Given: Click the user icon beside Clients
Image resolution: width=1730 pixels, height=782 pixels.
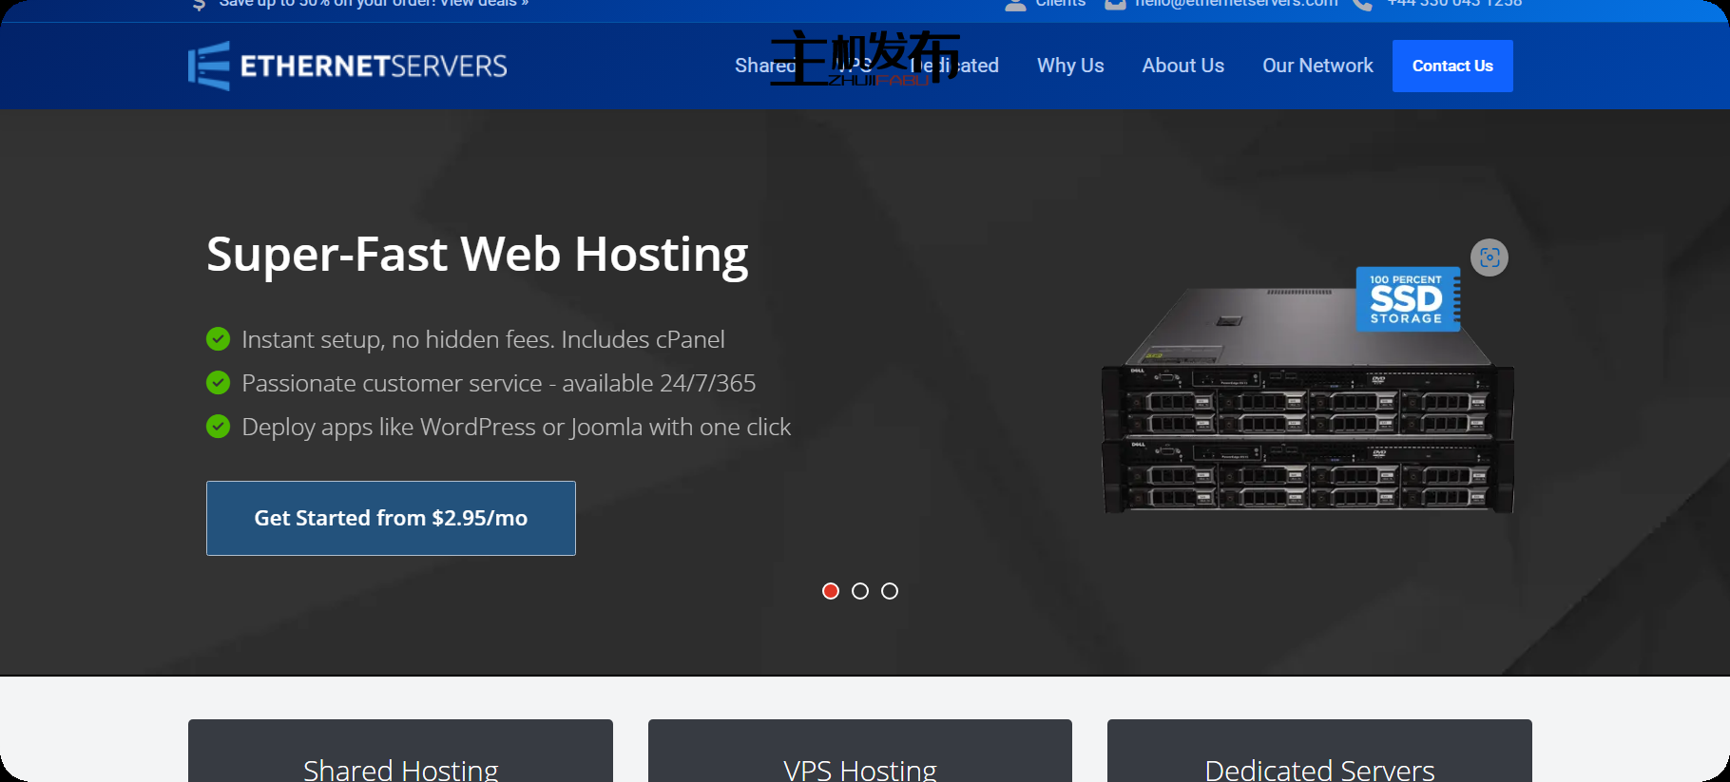Looking at the screenshot, I should (1015, 4).
